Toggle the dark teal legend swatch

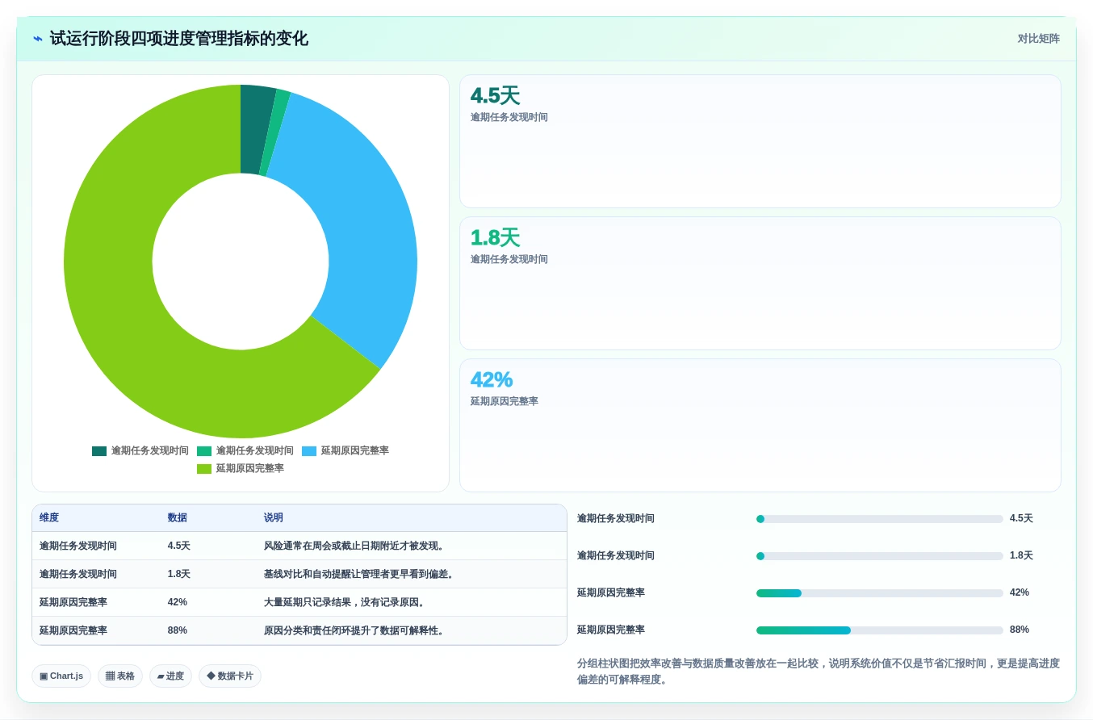99,451
